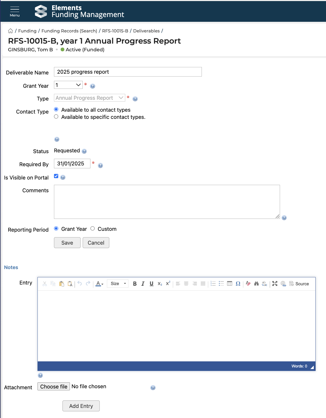Viewport: 326px width, 418px height.
Task: Open Find using the binoculars icon
Action: coord(256,284)
